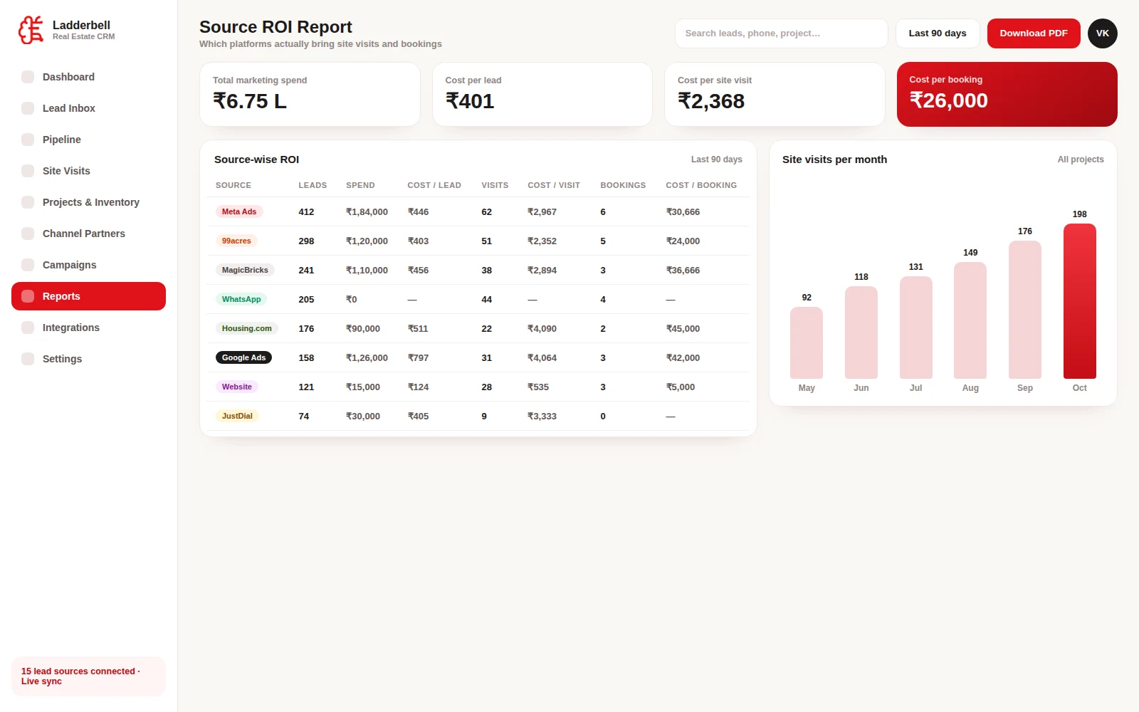Open the All projects chart filter
Image resolution: width=1139 pixels, height=712 pixels.
pyautogui.click(x=1080, y=159)
